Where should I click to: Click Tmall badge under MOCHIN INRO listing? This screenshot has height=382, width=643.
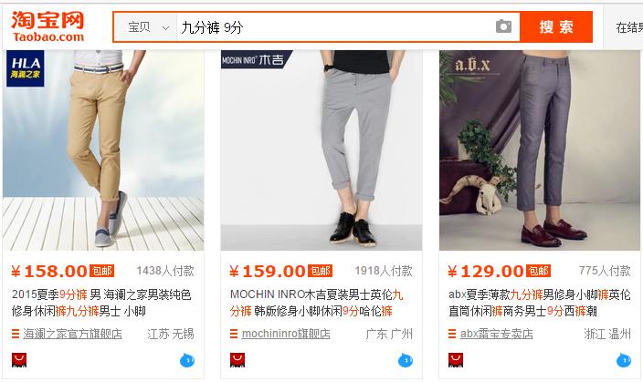[237, 360]
